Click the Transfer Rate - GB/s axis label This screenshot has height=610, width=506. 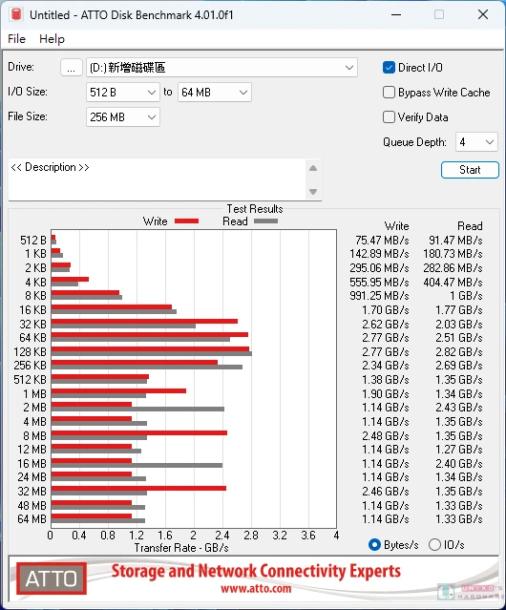181,548
